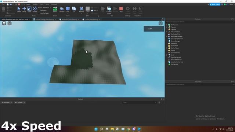
Task: Open the Roblox menu in viewport
Action: pos(4,23)
